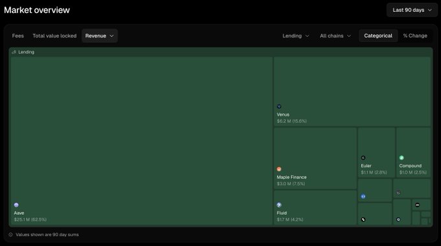This screenshot has height=246, width=441.
Task: Open the Lending category filter dropdown
Action: pos(296,36)
